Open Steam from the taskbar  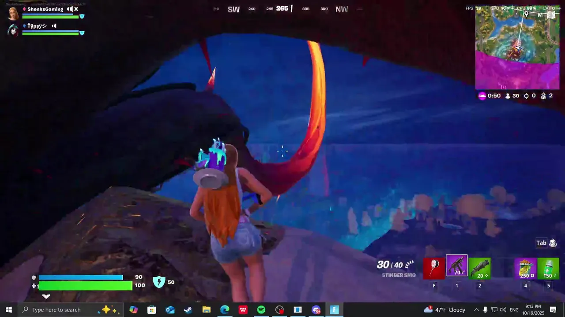(x=188, y=310)
